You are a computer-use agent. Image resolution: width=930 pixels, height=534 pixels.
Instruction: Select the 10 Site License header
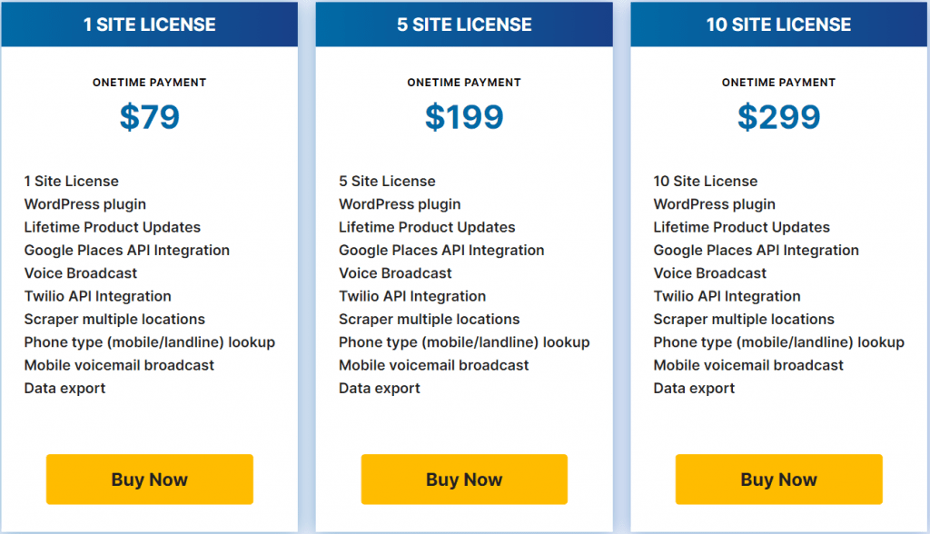pyautogui.click(x=778, y=25)
